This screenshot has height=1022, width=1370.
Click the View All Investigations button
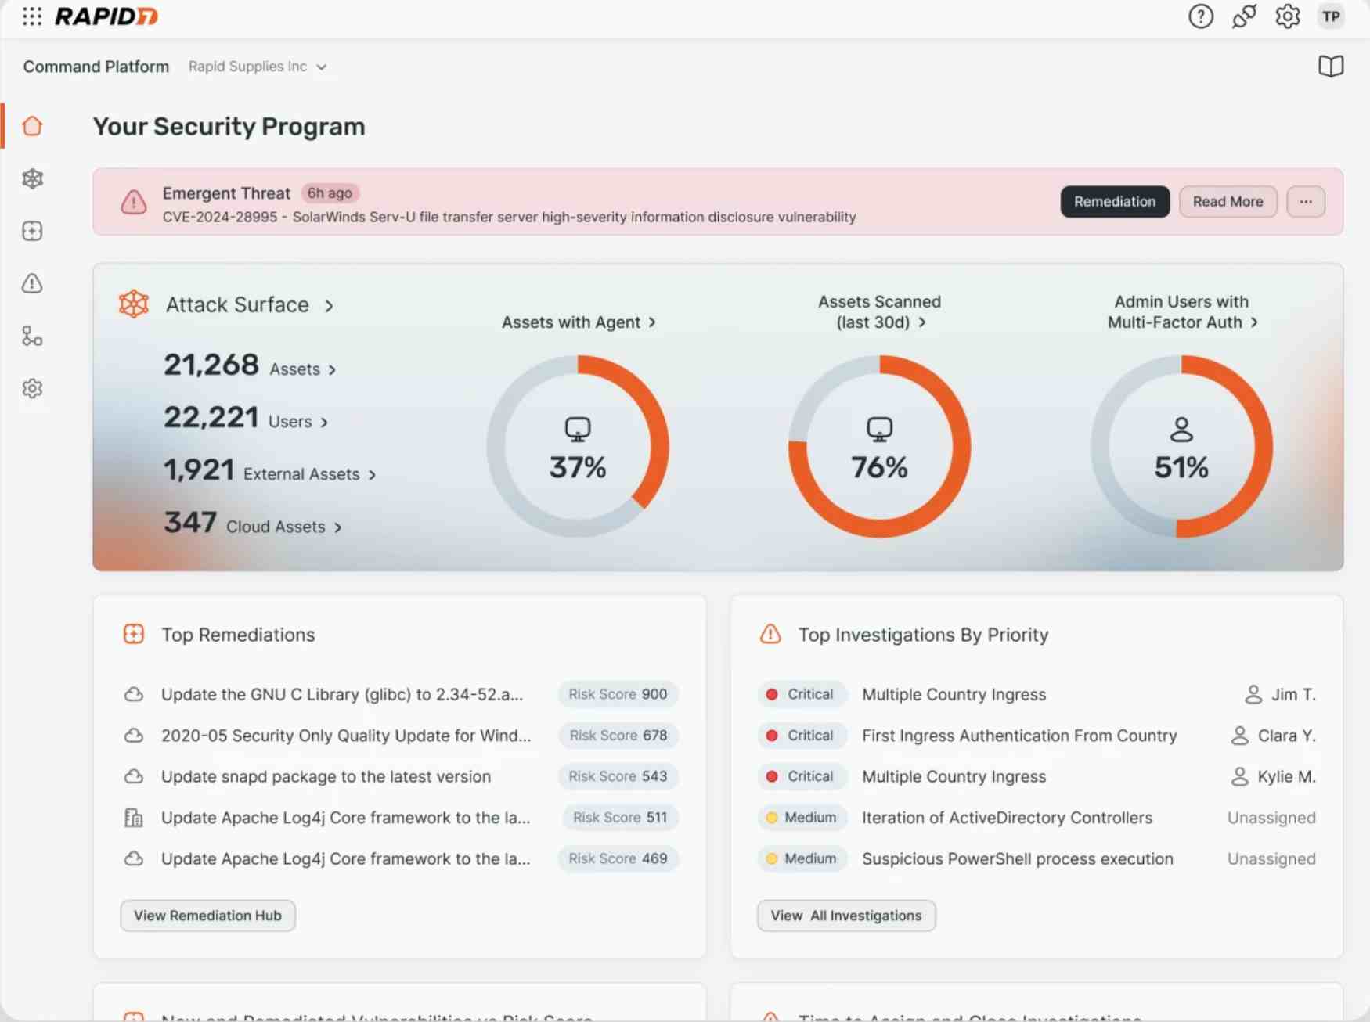pyautogui.click(x=846, y=916)
